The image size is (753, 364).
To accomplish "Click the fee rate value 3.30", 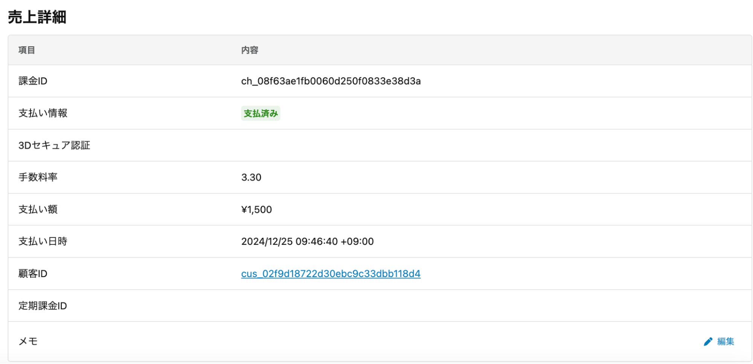I will [251, 177].
